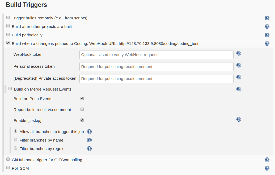The image size is (275, 175).
Task: Open help for Build after other projects
Action: coord(267,27)
